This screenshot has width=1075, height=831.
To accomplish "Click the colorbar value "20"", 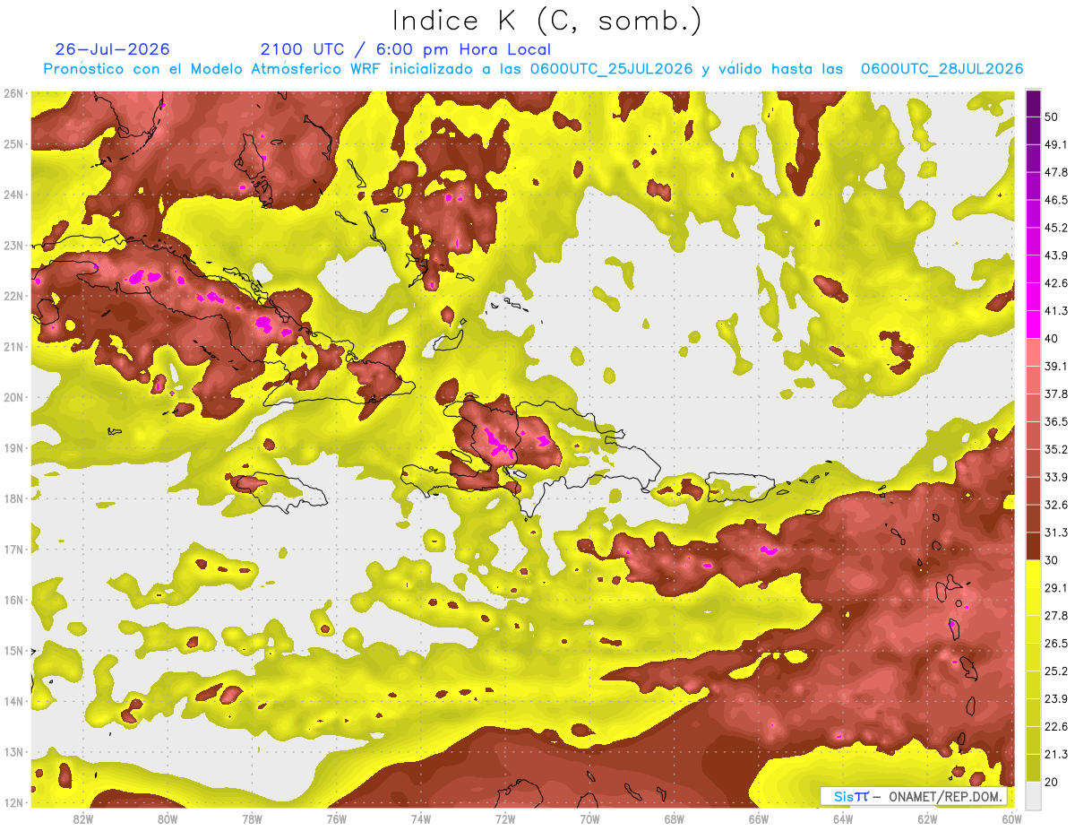I will [x=1051, y=782].
